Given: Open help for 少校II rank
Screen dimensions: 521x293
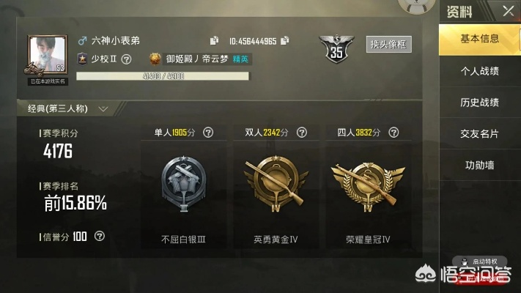Looking at the screenshot, I should 126,59.
